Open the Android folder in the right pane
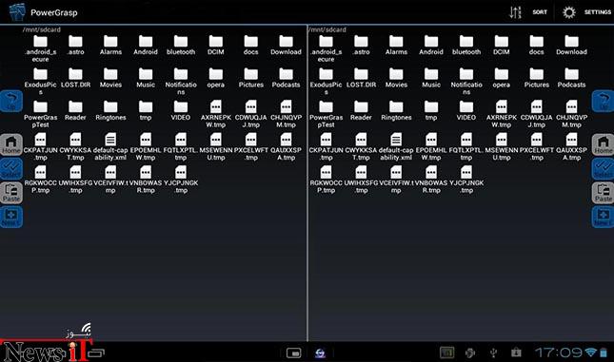Screen dimensions: 614x362 tap(431, 46)
